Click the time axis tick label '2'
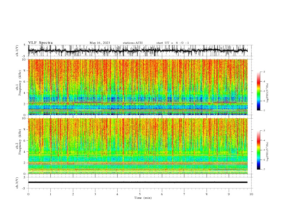The image size is (283, 218). (x=73, y=194)
